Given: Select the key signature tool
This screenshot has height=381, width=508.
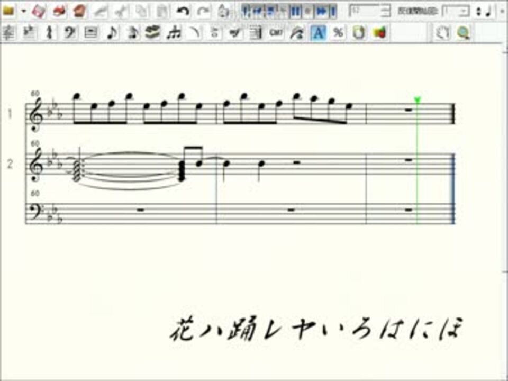Looking at the screenshot, I should tap(29, 33).
